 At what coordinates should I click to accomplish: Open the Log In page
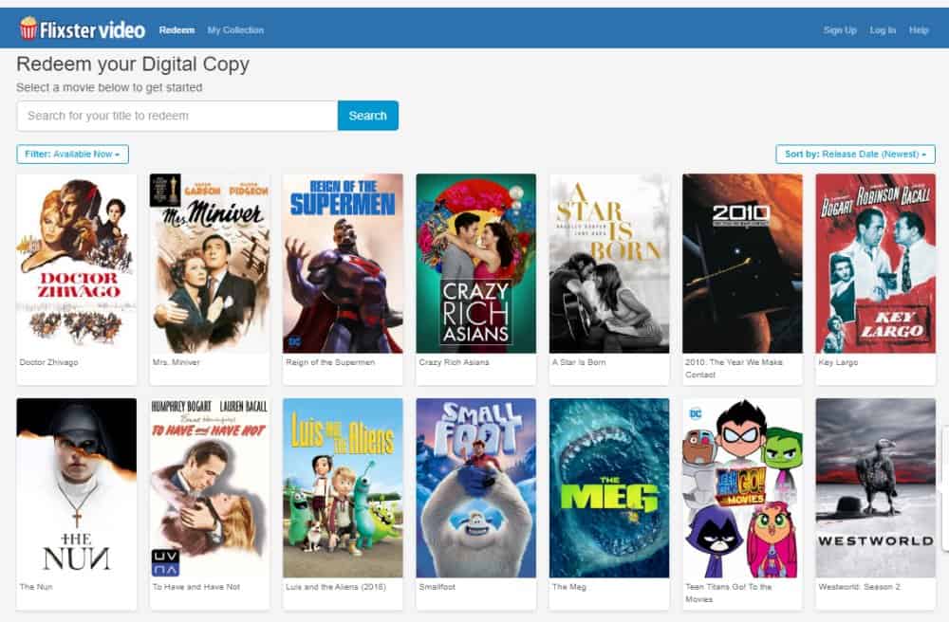click(x=882, y=30)
